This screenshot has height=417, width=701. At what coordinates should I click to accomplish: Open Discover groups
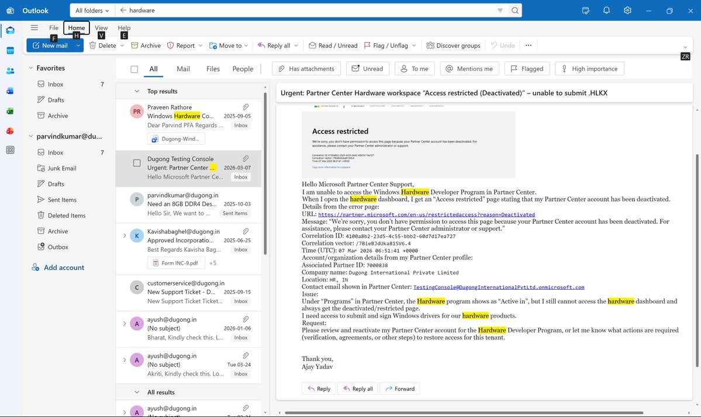click(453, 46)
